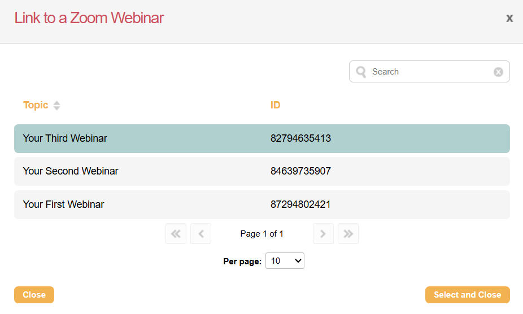Dismiss the dialog with the top-right x
This screenshot has height=314, width=523.
(x=509, y=18)
